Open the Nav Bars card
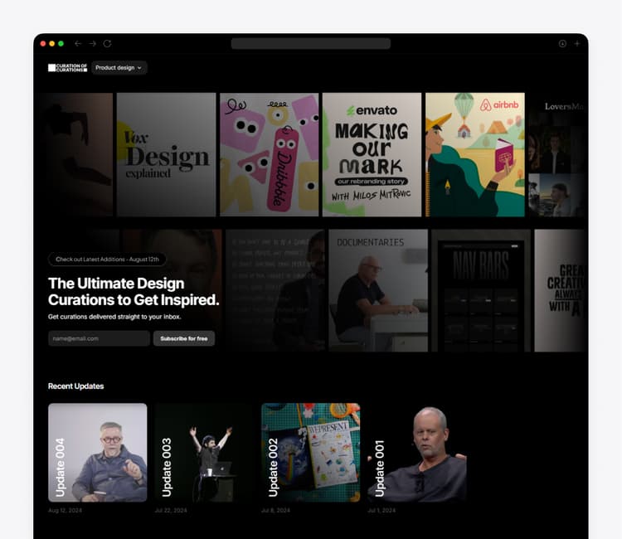Screen dimensions: 622x539 pos(481,290)
